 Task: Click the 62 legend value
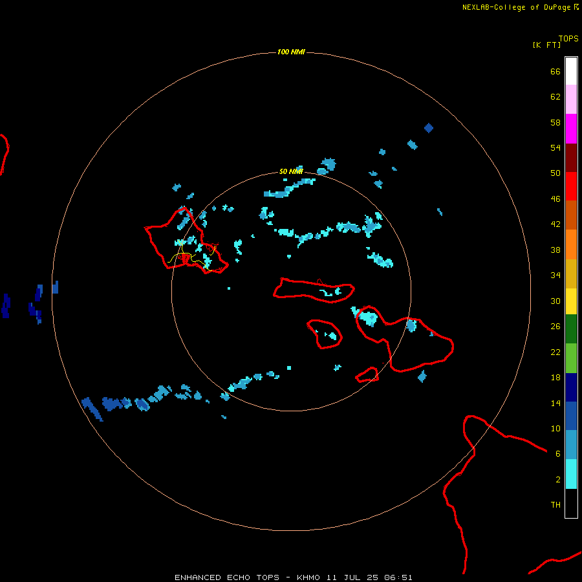point(555,97)
